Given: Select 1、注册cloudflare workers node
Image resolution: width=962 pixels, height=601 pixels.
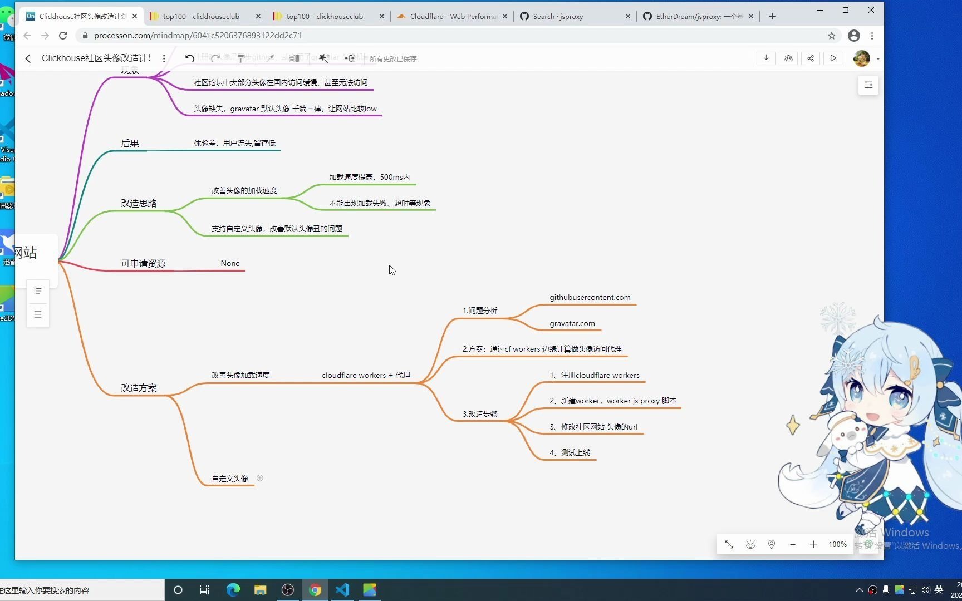Looking at the screenshot, I should (595, 375).
